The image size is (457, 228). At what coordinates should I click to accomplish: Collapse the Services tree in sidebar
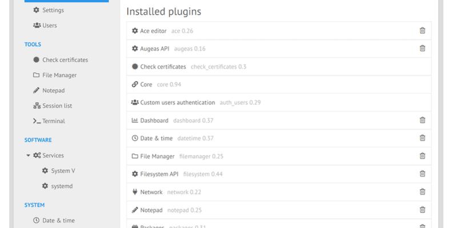29,156
